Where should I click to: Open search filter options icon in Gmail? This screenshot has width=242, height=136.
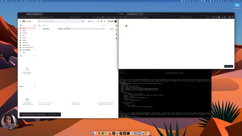tap(83, 21)
